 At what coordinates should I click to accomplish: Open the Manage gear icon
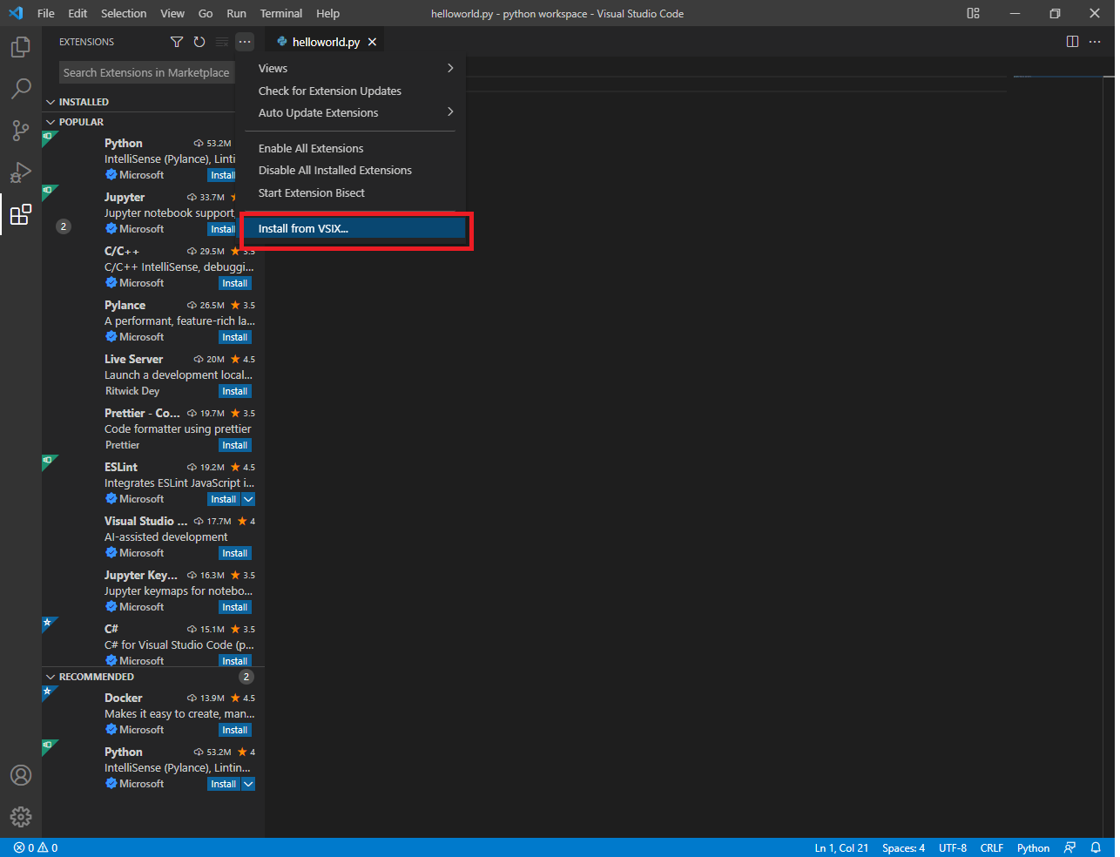click(x=21, y=816)
